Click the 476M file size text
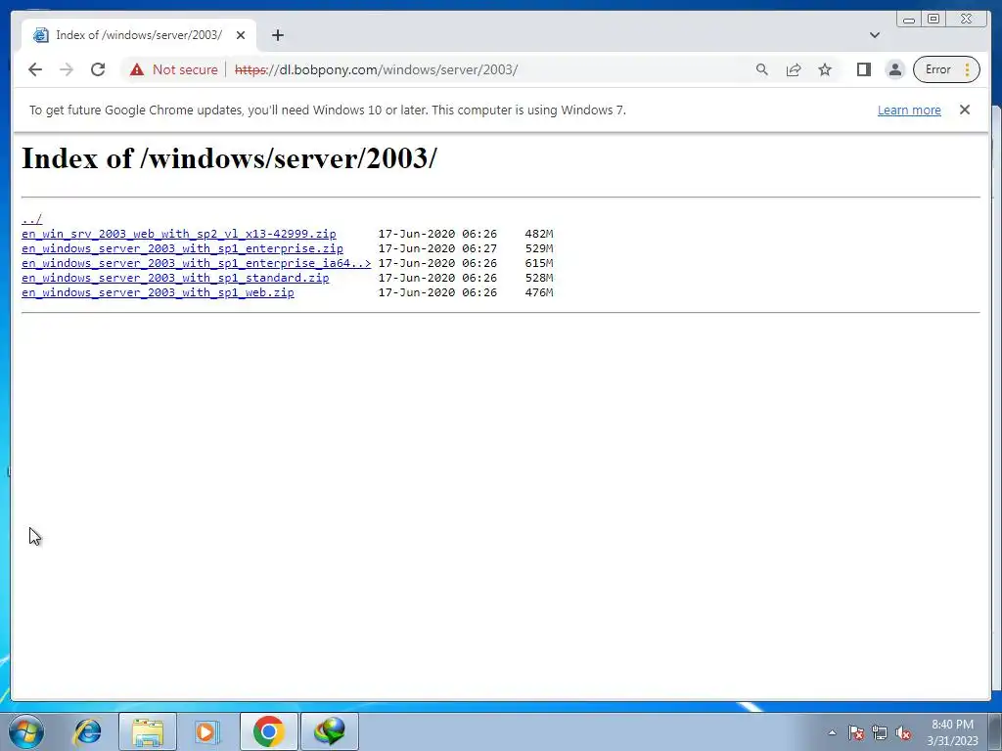 click(539, 292)
